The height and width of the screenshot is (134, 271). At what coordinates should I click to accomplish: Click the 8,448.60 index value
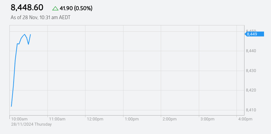(27, 8)
